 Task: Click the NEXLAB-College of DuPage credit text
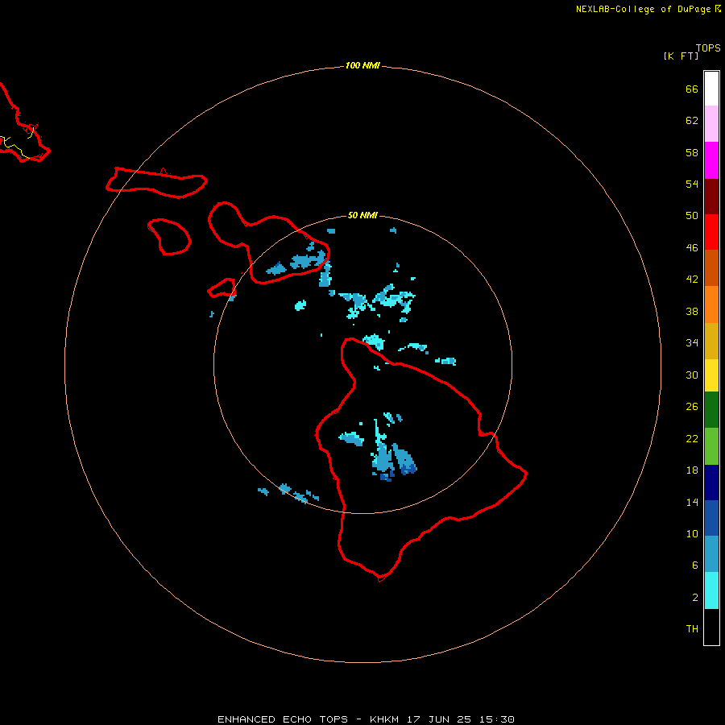643,9
